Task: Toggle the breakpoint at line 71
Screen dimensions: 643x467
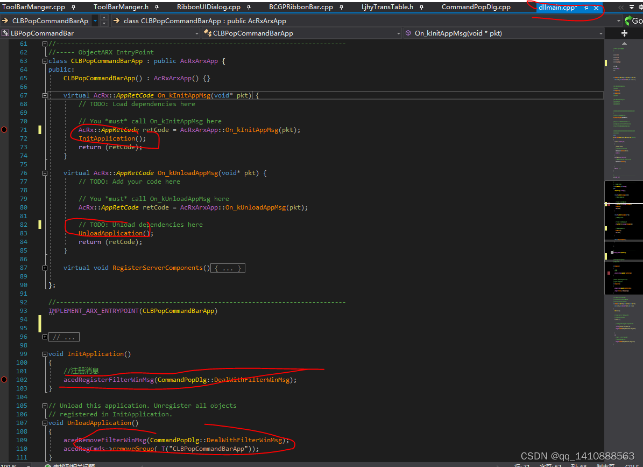Action: pos(3,129)
